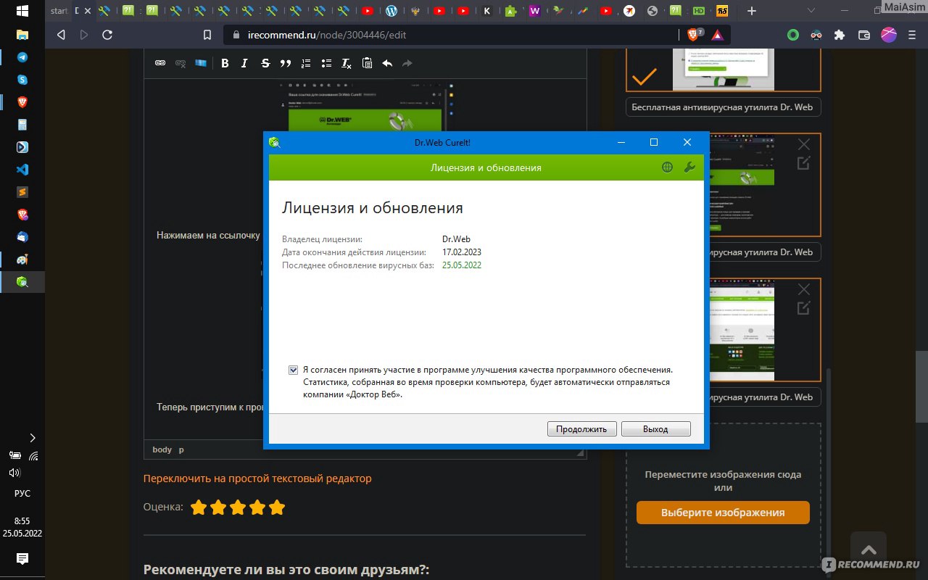Screen dimensions: 928x580
Task: Delete the third uploaded image with its X icon
Action: [803, 289]
